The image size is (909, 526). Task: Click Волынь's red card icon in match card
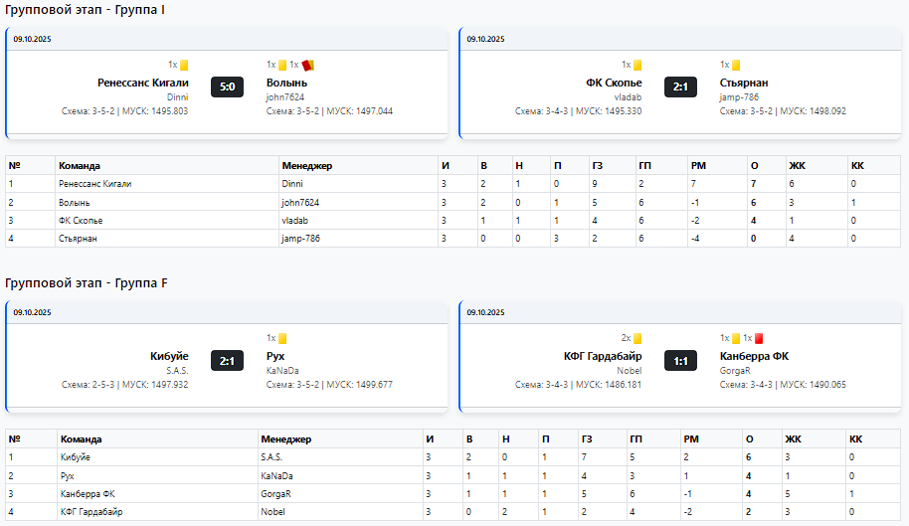click(307, 66)
